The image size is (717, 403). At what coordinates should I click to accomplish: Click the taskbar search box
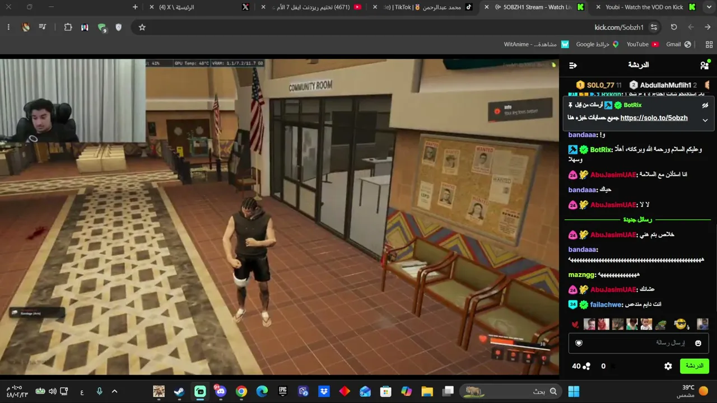510,391
